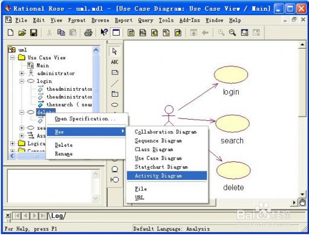Click the Print toolbar icon
The height and width of the screenshot is (235, 309).
pos(88,33)
